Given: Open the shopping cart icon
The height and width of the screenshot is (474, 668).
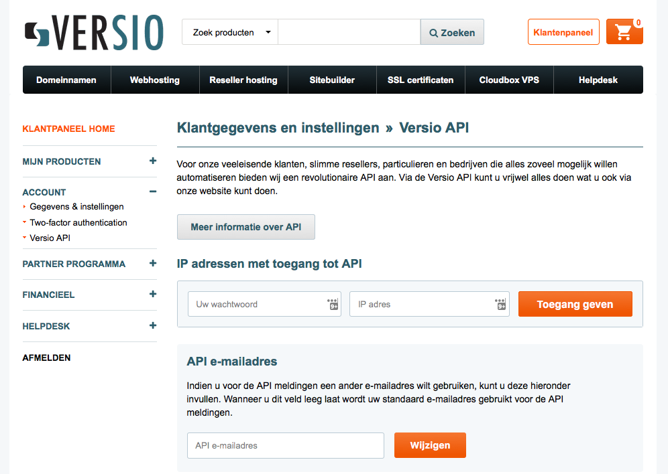Looking at the screenshot, I should 624,32.
